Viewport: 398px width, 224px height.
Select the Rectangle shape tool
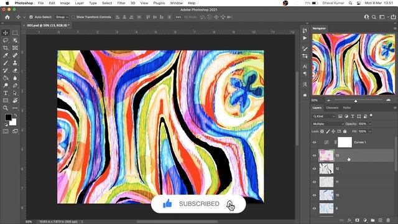point(6,100)
